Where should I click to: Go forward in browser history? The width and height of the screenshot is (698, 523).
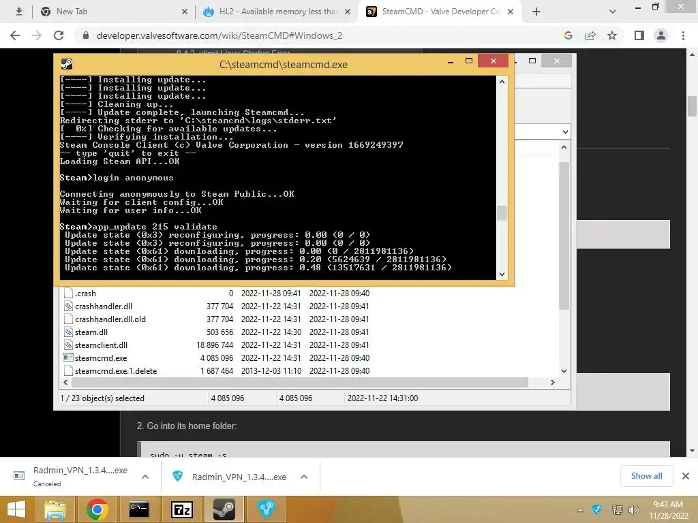point(37,35)
